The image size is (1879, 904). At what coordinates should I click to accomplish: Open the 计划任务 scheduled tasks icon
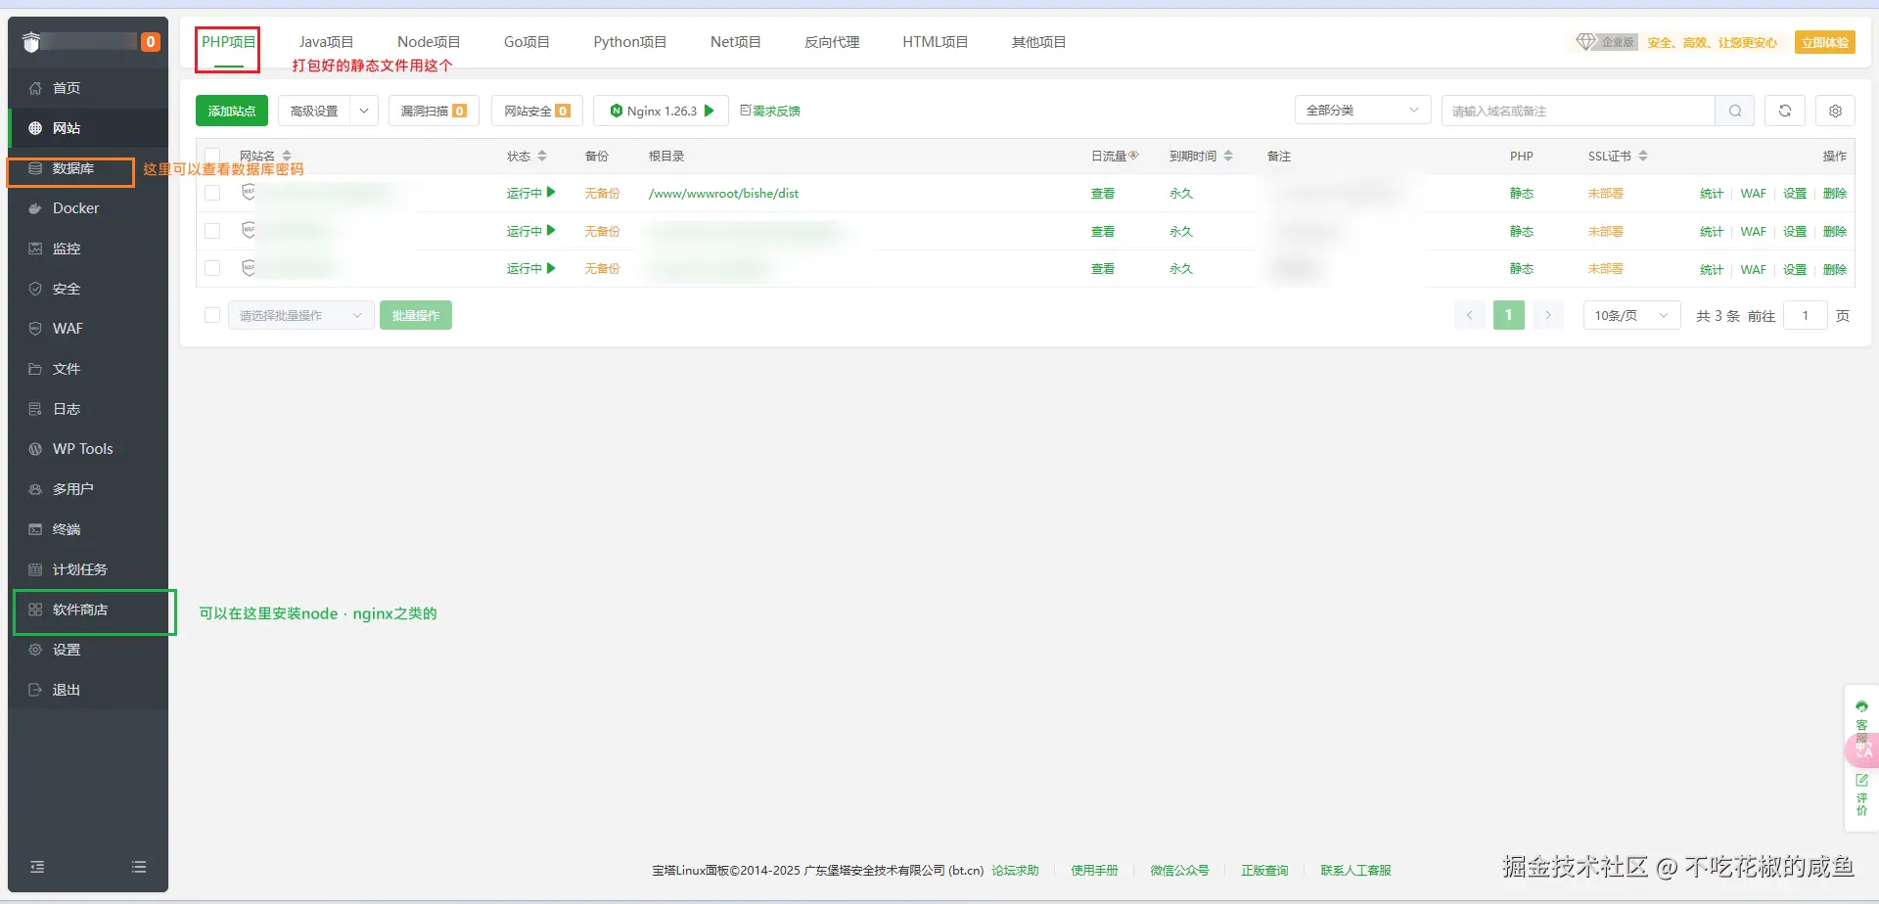35,569
